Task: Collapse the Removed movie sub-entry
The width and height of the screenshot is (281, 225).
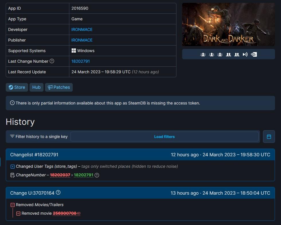Action: pos(18,213)
